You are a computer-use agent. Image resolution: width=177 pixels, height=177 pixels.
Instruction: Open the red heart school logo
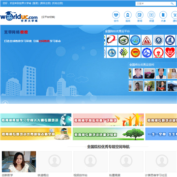coord(170,53)
